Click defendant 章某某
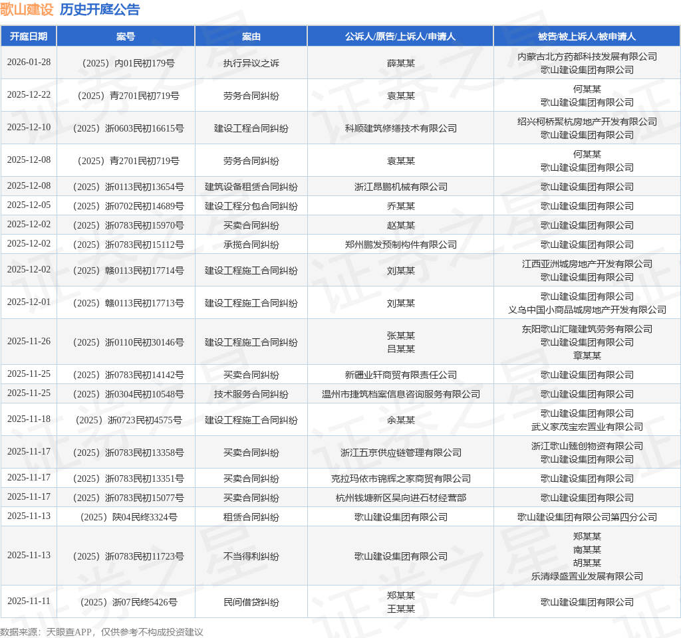Screen dimensions: 681x638 (587, 356)
